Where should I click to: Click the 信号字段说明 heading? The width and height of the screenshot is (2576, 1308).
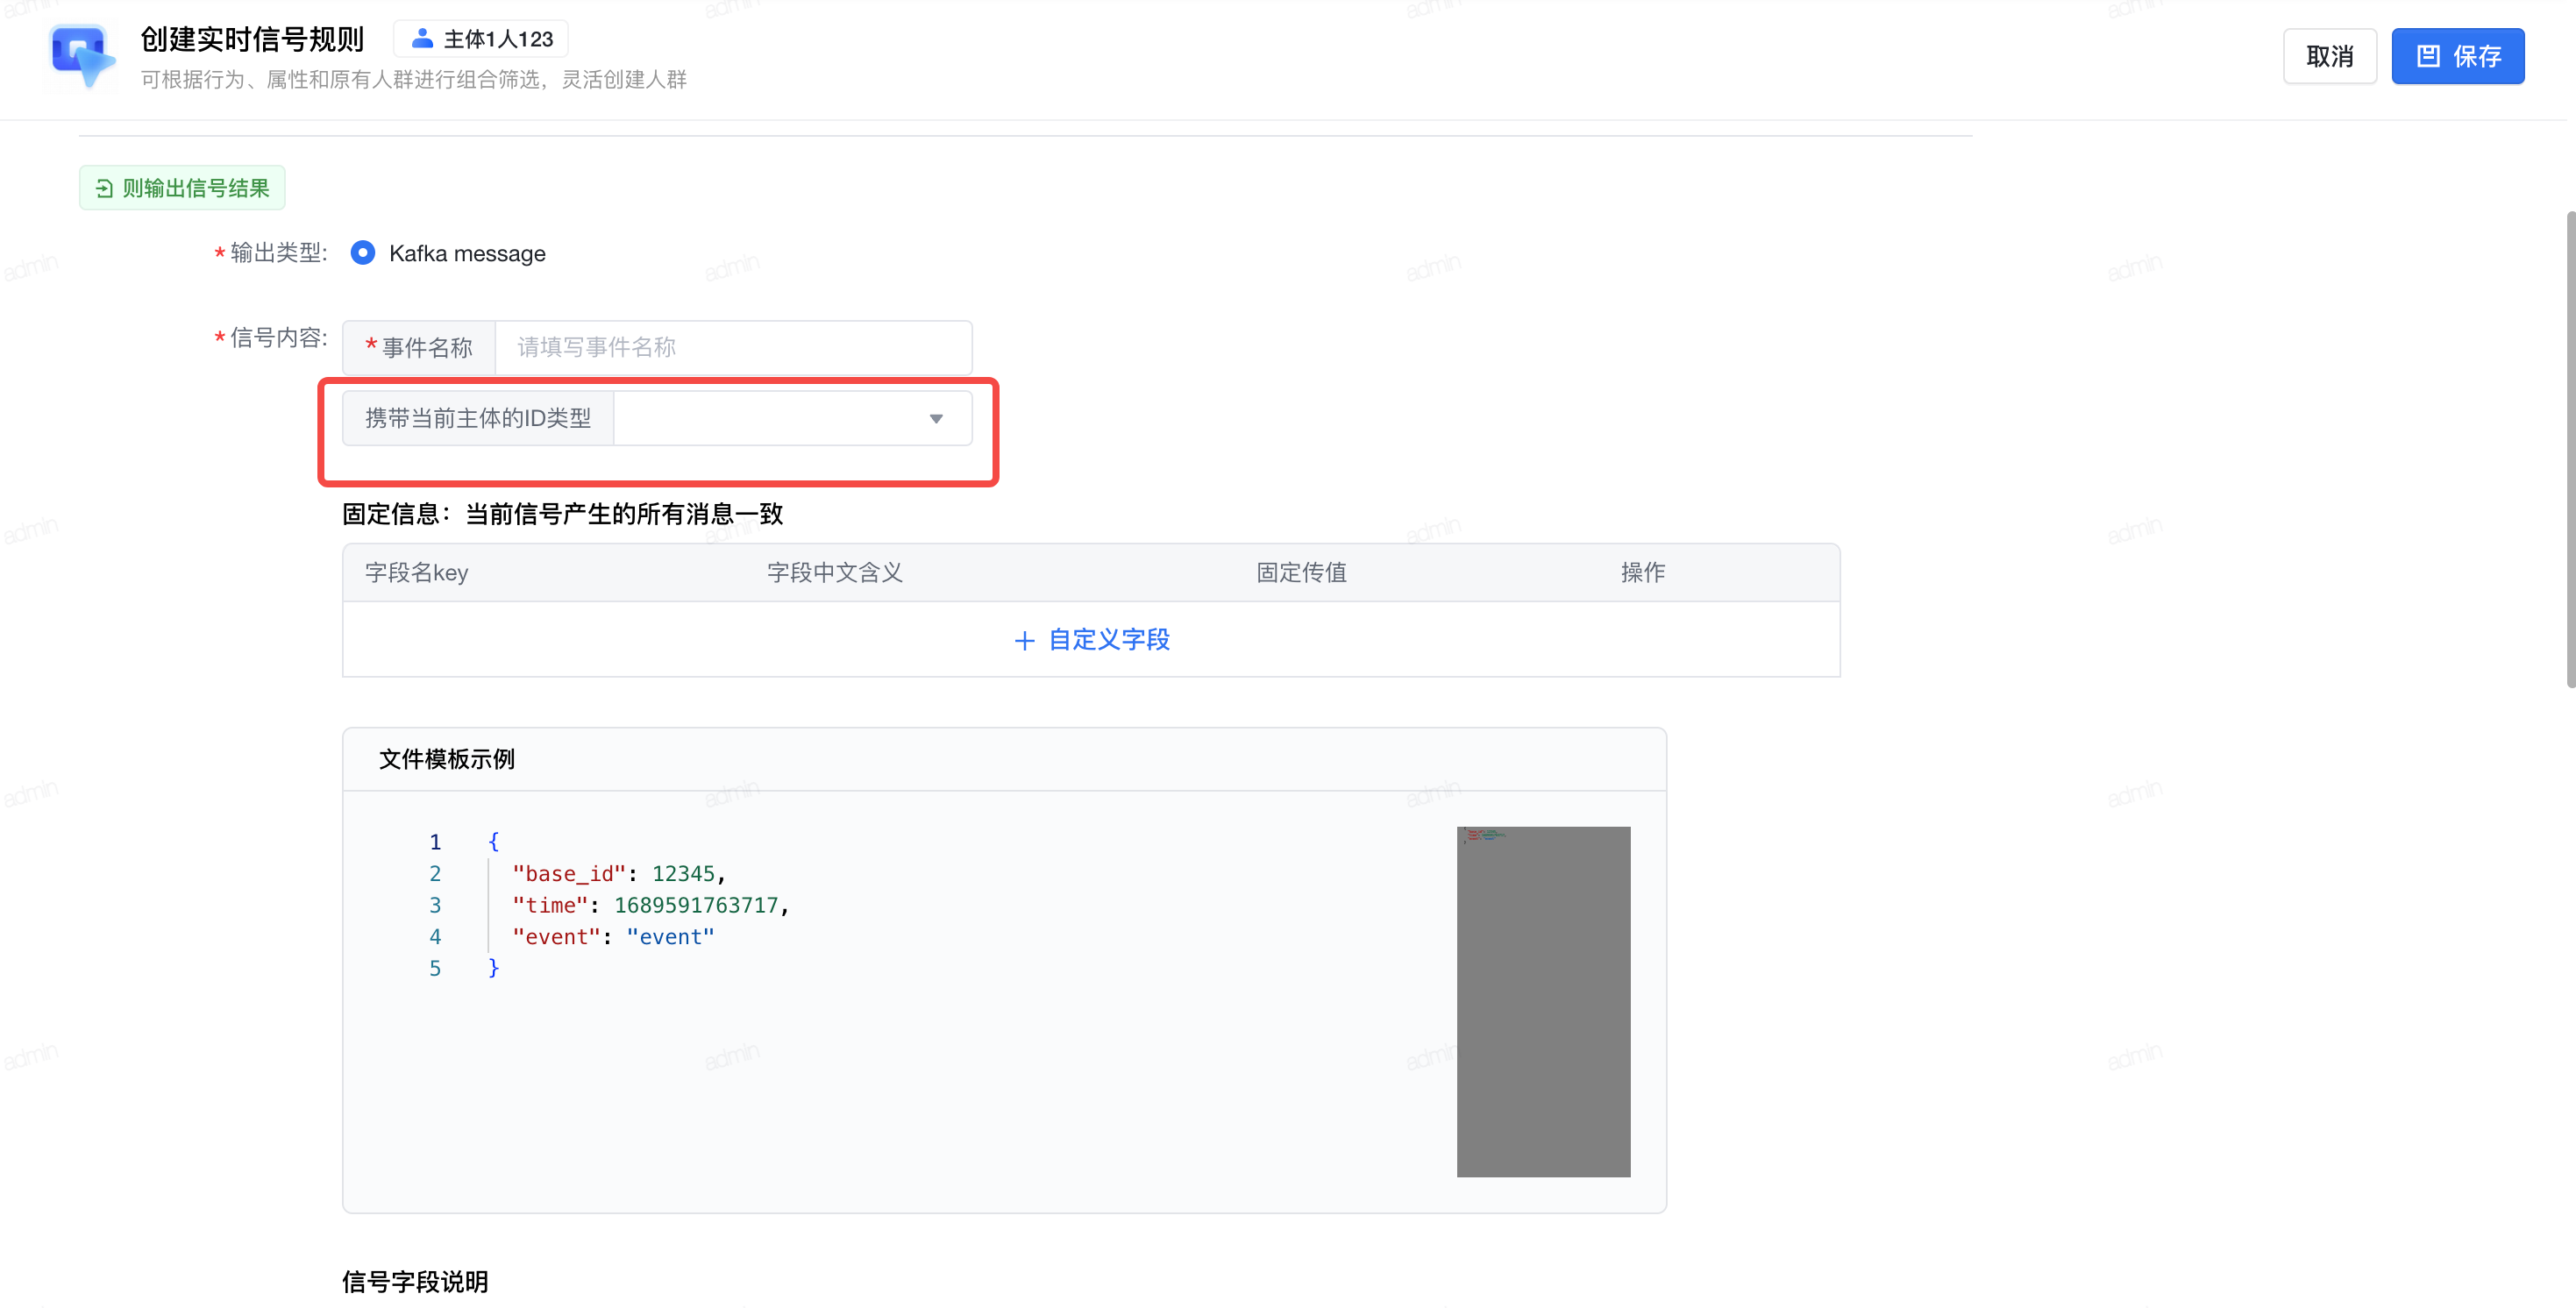(x=414, y=1282)
